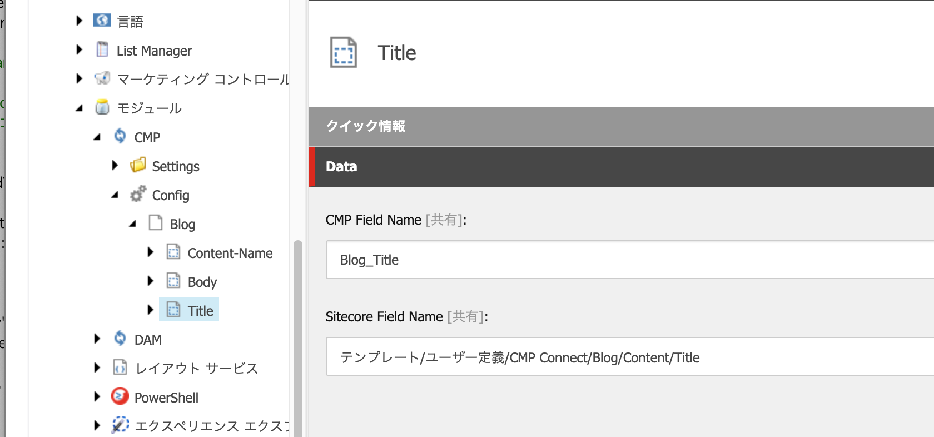934x437 pixels.
Task: Collapse the クイック情報 section header
Action: coord(622,126)
